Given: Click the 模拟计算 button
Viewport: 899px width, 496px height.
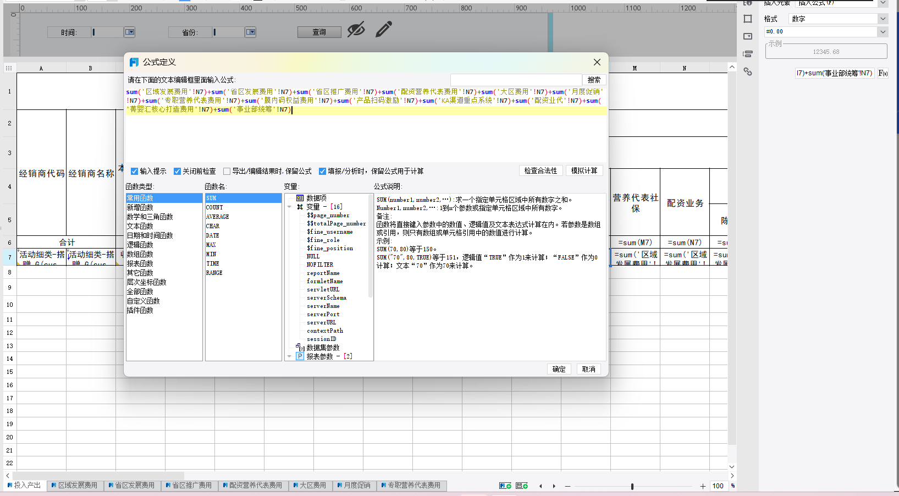Looking at the screenshot, I should (584, 170).
